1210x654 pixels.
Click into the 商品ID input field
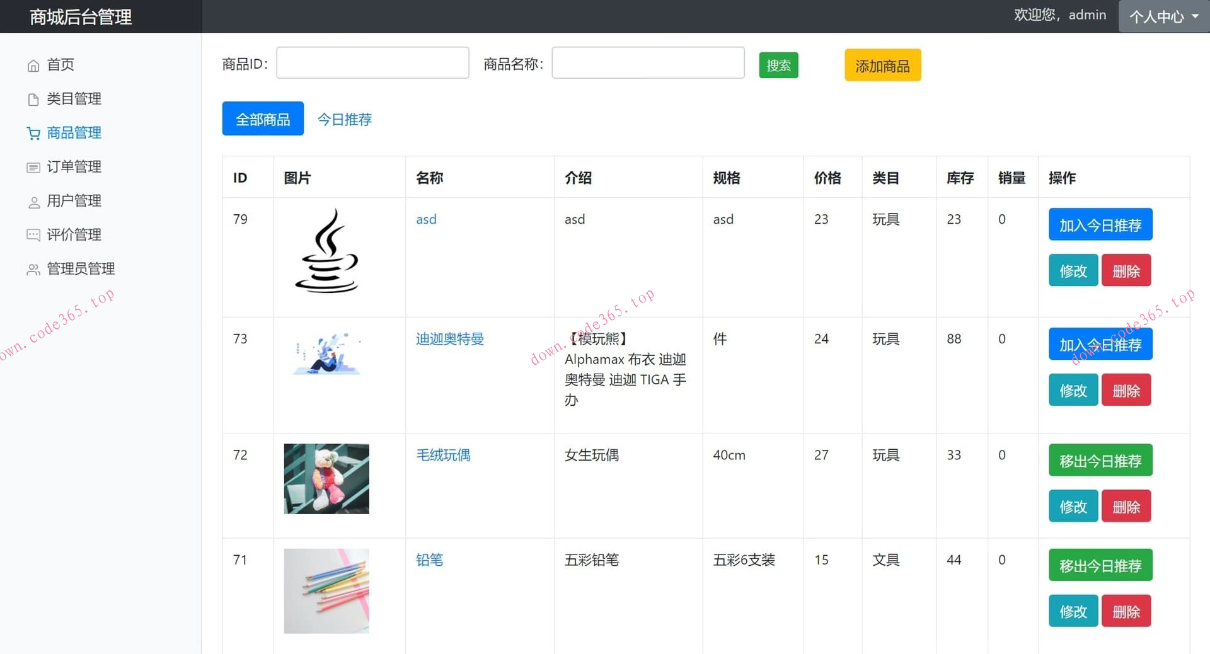[372, 62]
